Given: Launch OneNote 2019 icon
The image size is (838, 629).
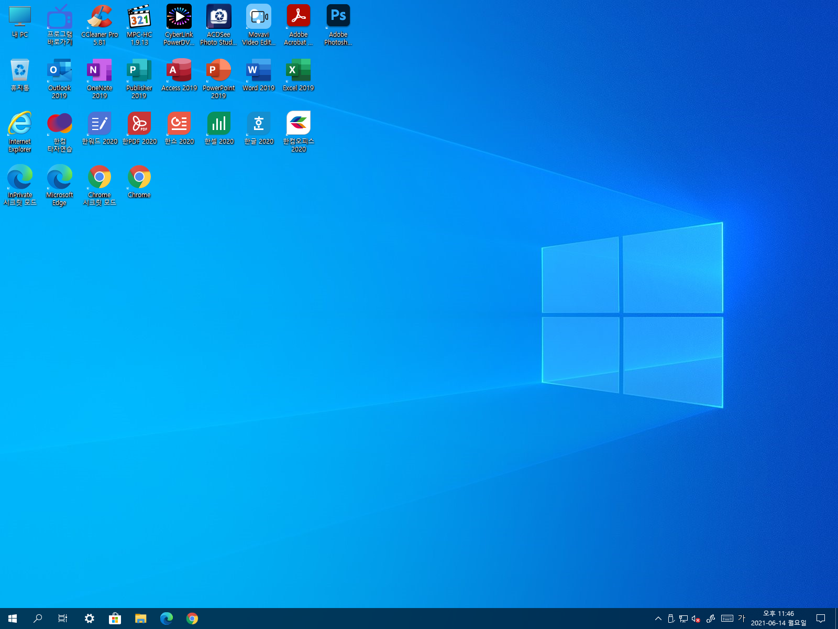Looking at the screenshot, I should click(100, 79).
